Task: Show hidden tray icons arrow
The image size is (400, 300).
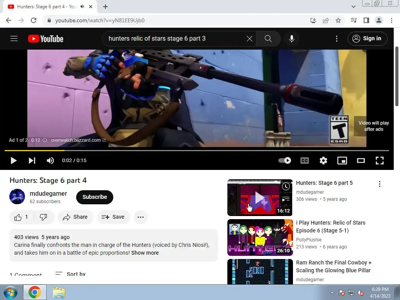Action: click(x=332, y=293)
